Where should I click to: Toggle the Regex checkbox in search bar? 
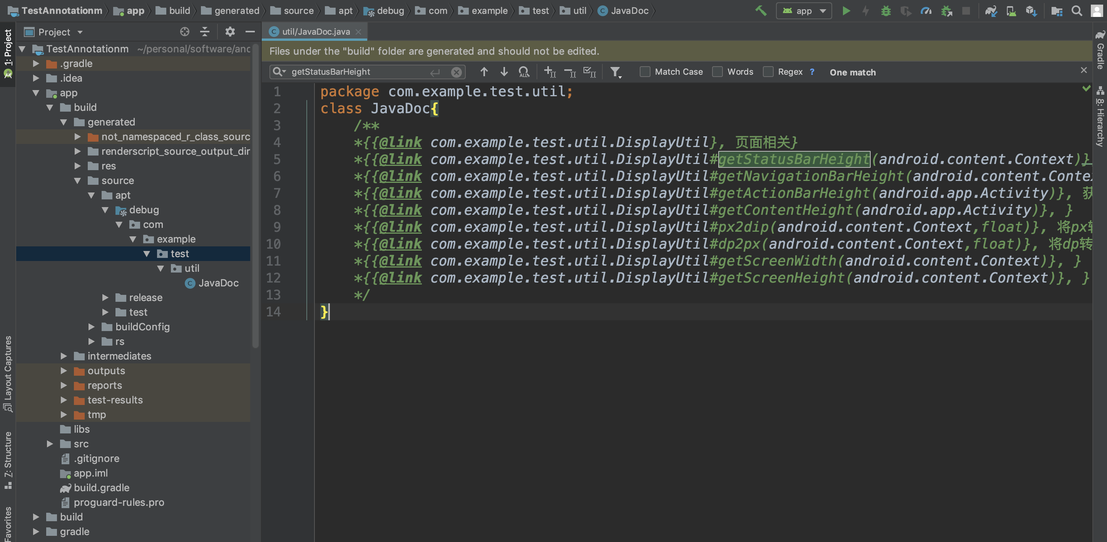point(768,72)
